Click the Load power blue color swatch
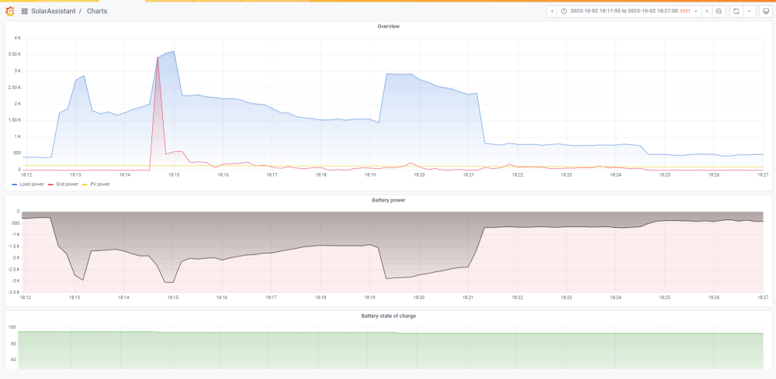This screenshot has height=379, width=776. tap(15, 184)
